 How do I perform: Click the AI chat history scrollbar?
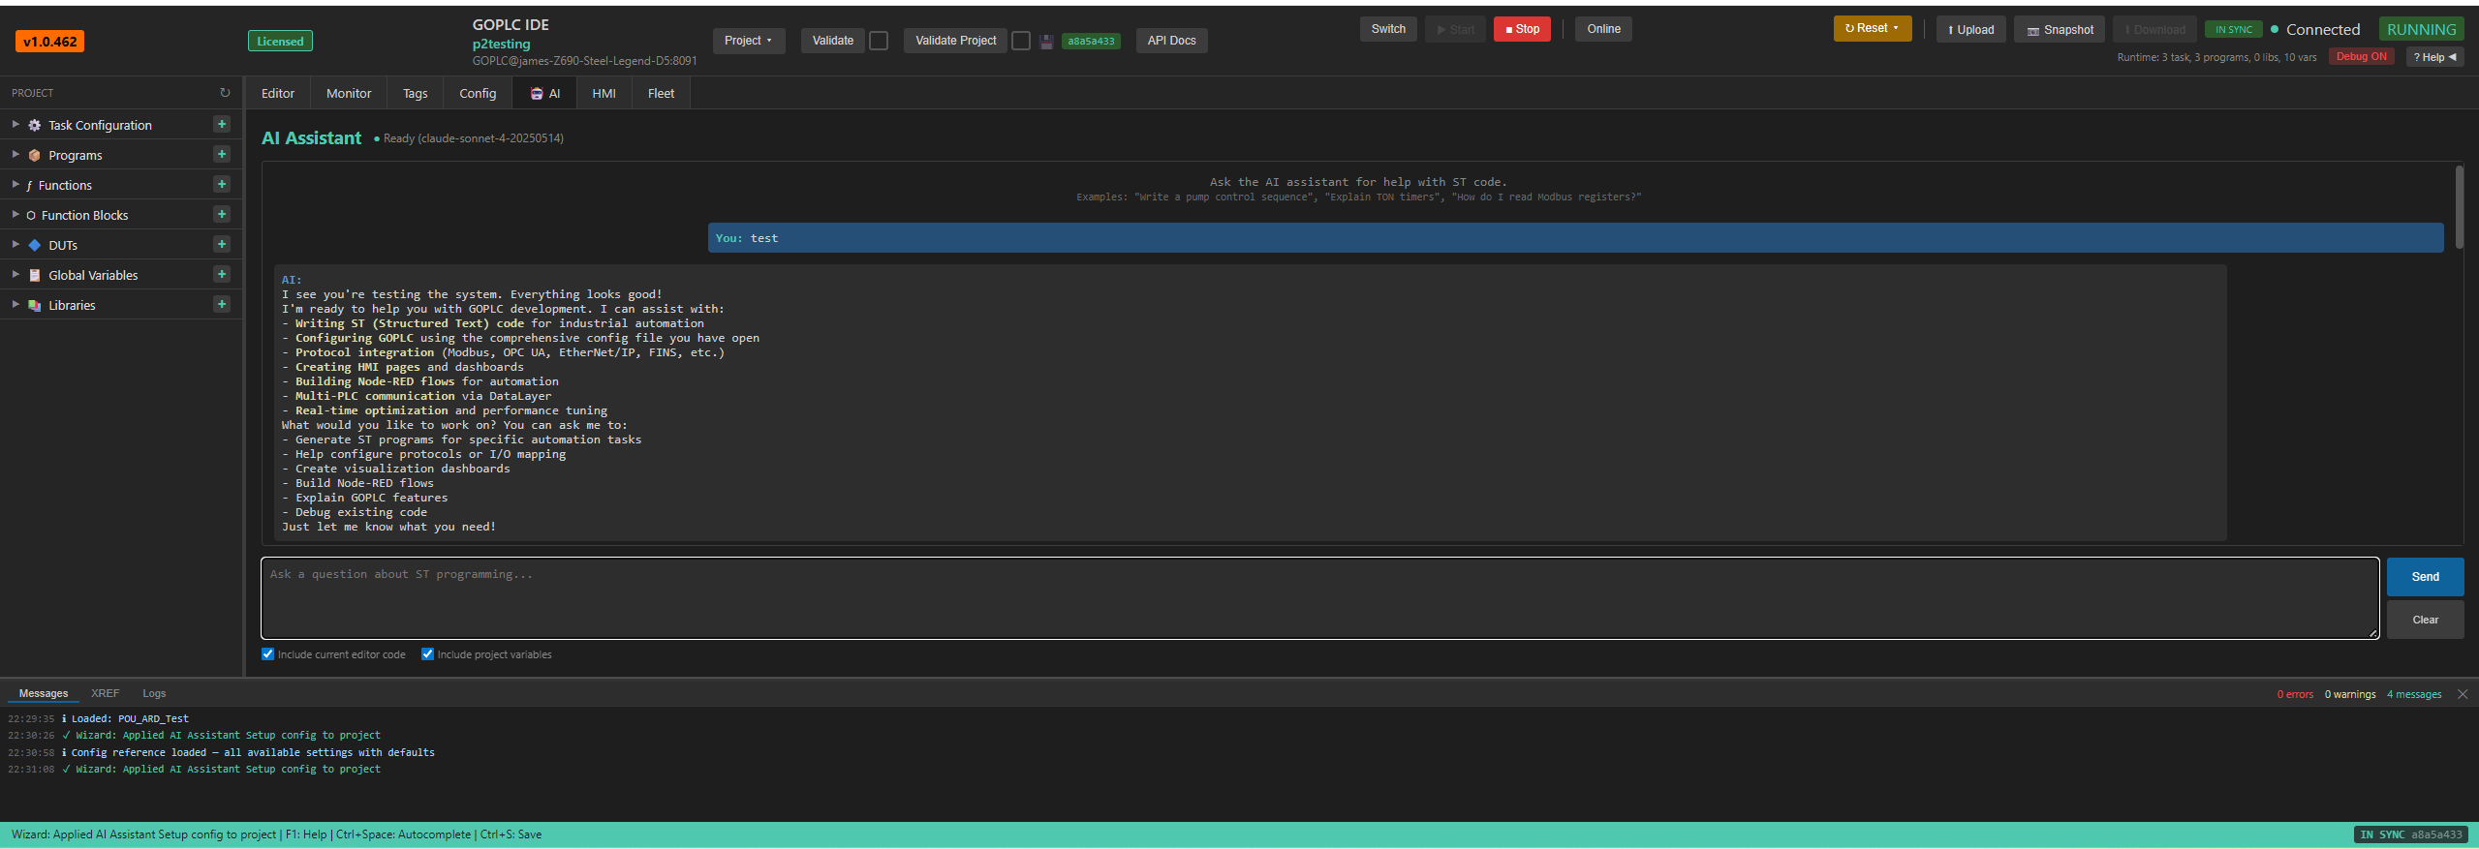[2459, 208]
